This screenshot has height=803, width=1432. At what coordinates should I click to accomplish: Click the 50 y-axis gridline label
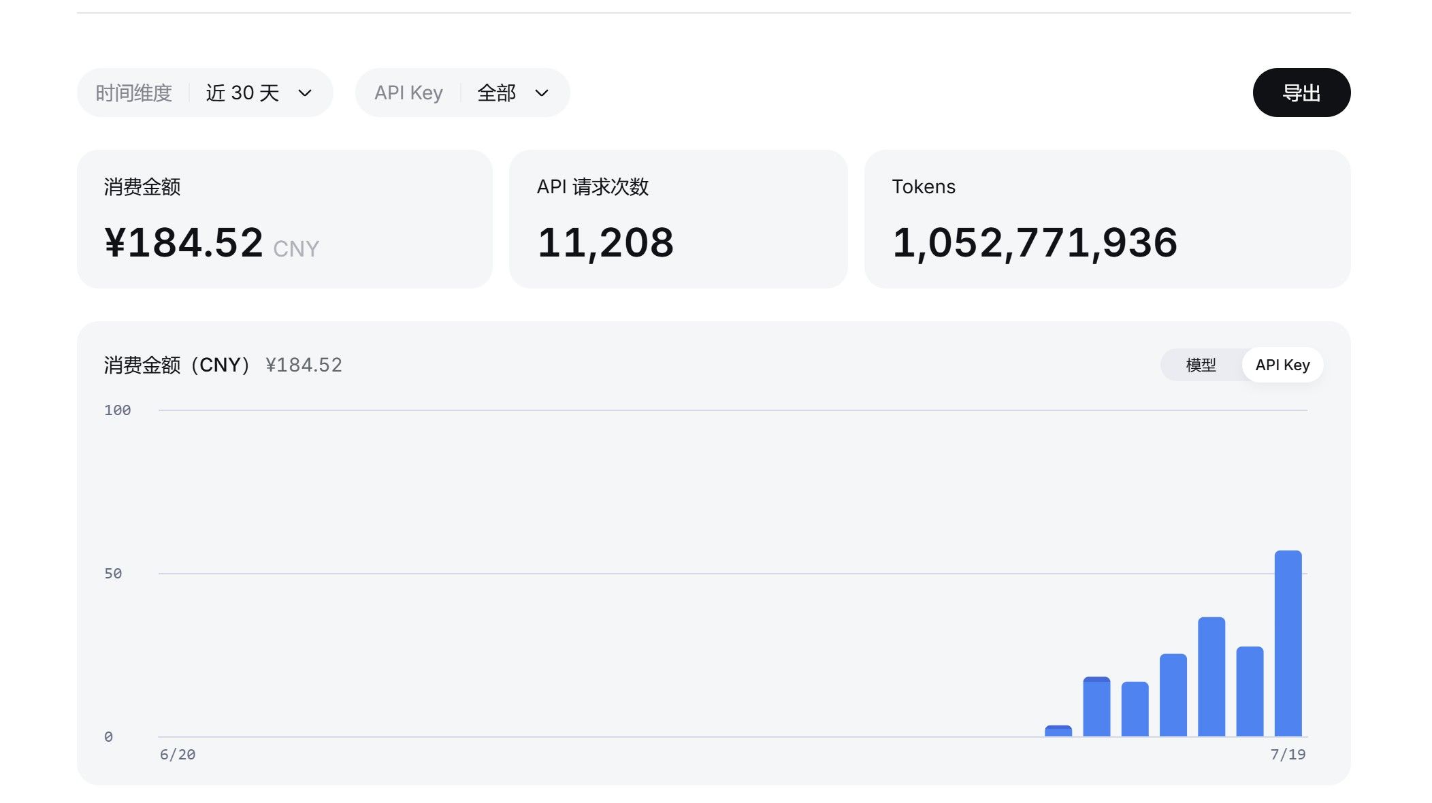tap(113, 574)
